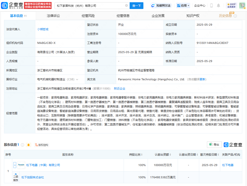Switch to the 法律诉讼 tab
This screenshot has height=186, width=247.
coord(53,16)
